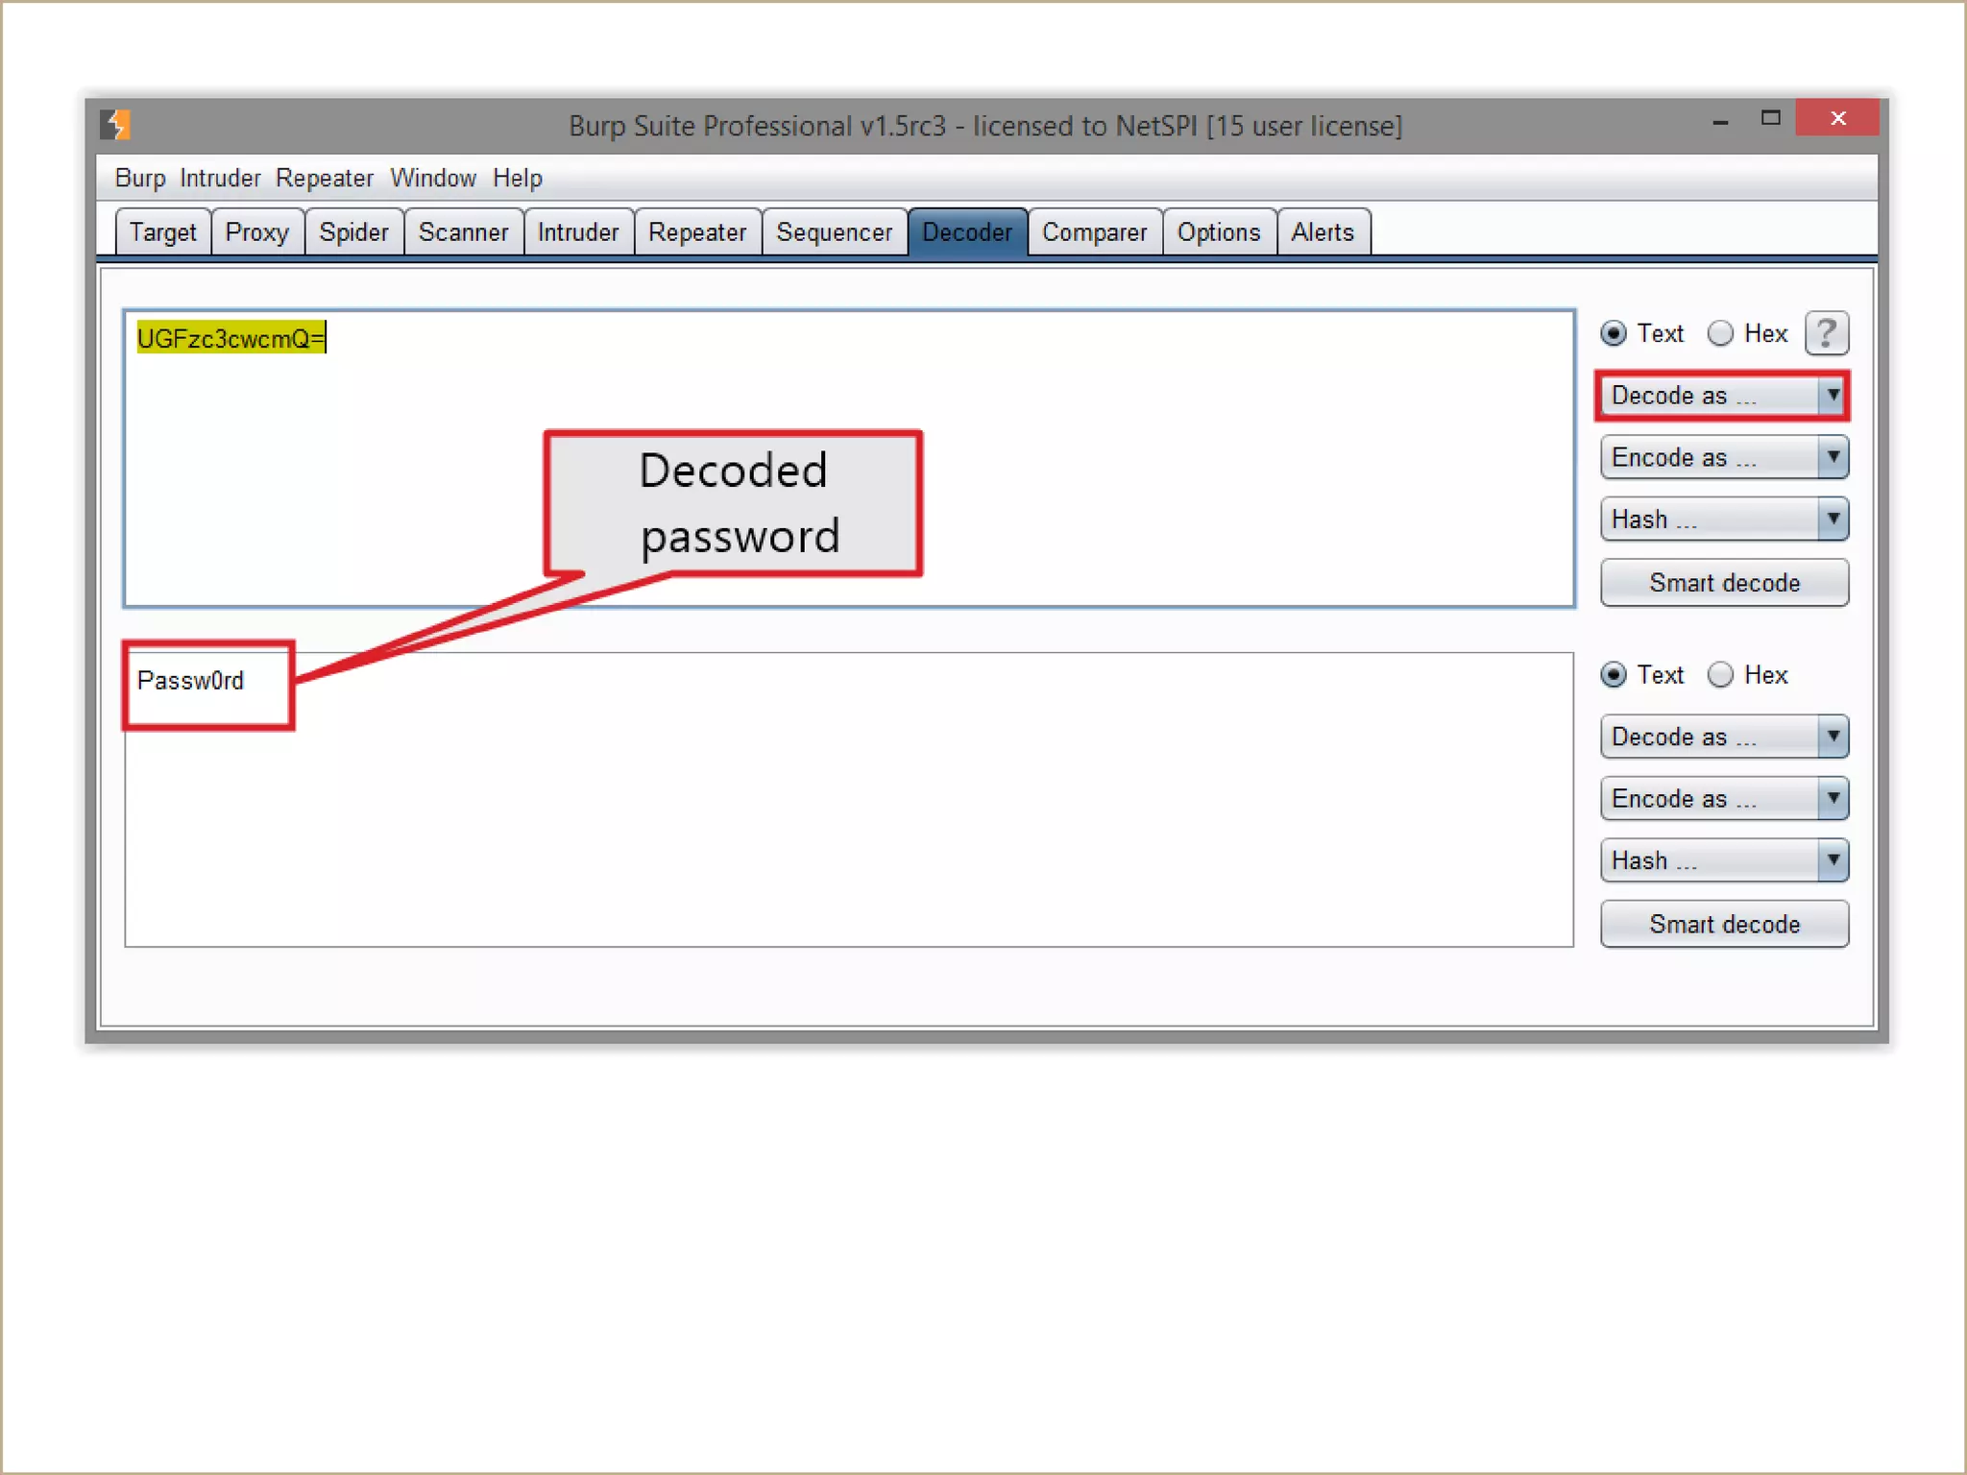Screen dimensions: 1967x1475
Task: Switch to the Options tab
Action: click(1219, 232)
